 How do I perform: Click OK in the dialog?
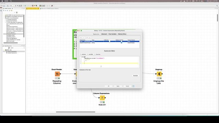[x=108, y=86]
